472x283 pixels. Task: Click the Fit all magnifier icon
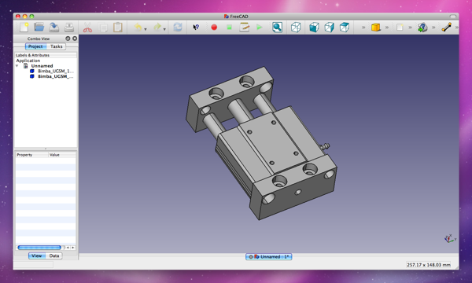(277, 28)
